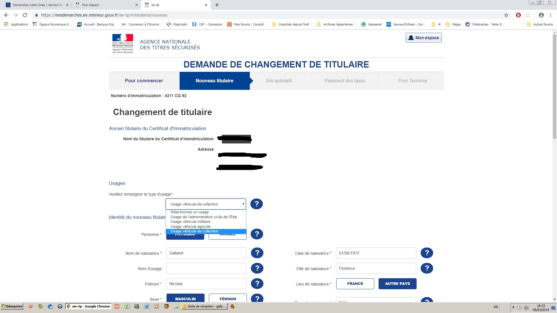Go to the 'Pour commencer' step tab
The image size is (557, 313).
pyautogui.click(x=144, y=81)
